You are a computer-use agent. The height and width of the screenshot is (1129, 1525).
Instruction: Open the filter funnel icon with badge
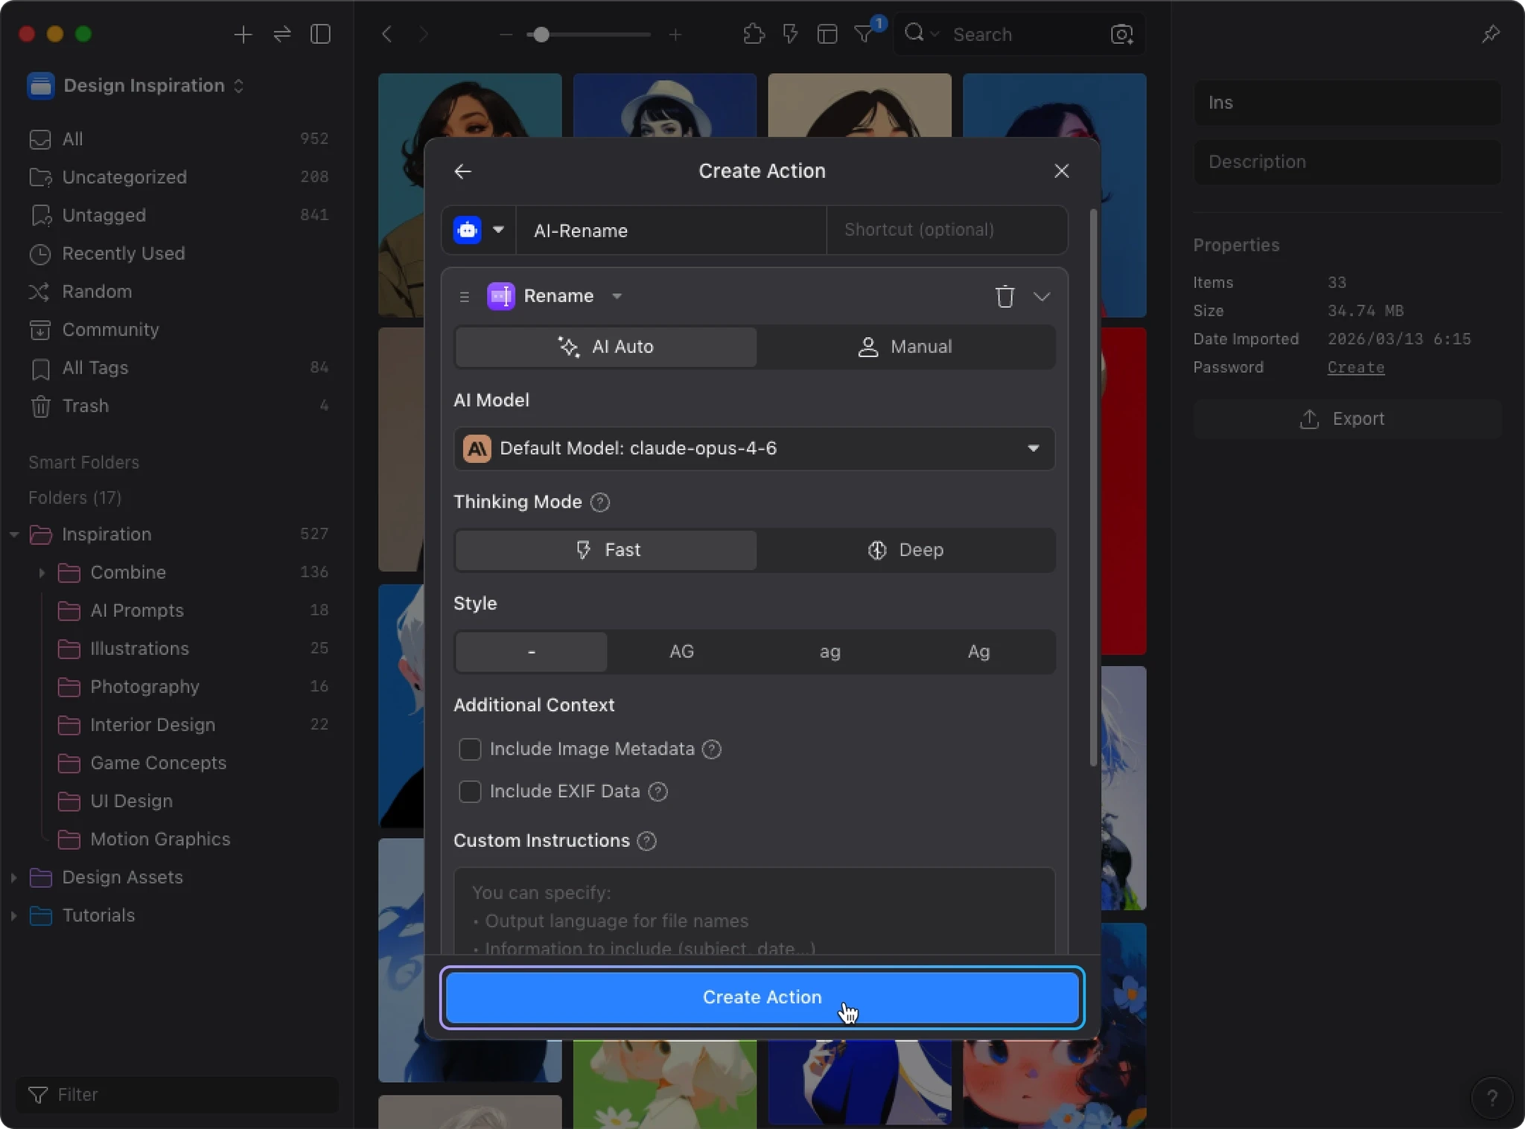pyautogui.click(x=864, y=34)
